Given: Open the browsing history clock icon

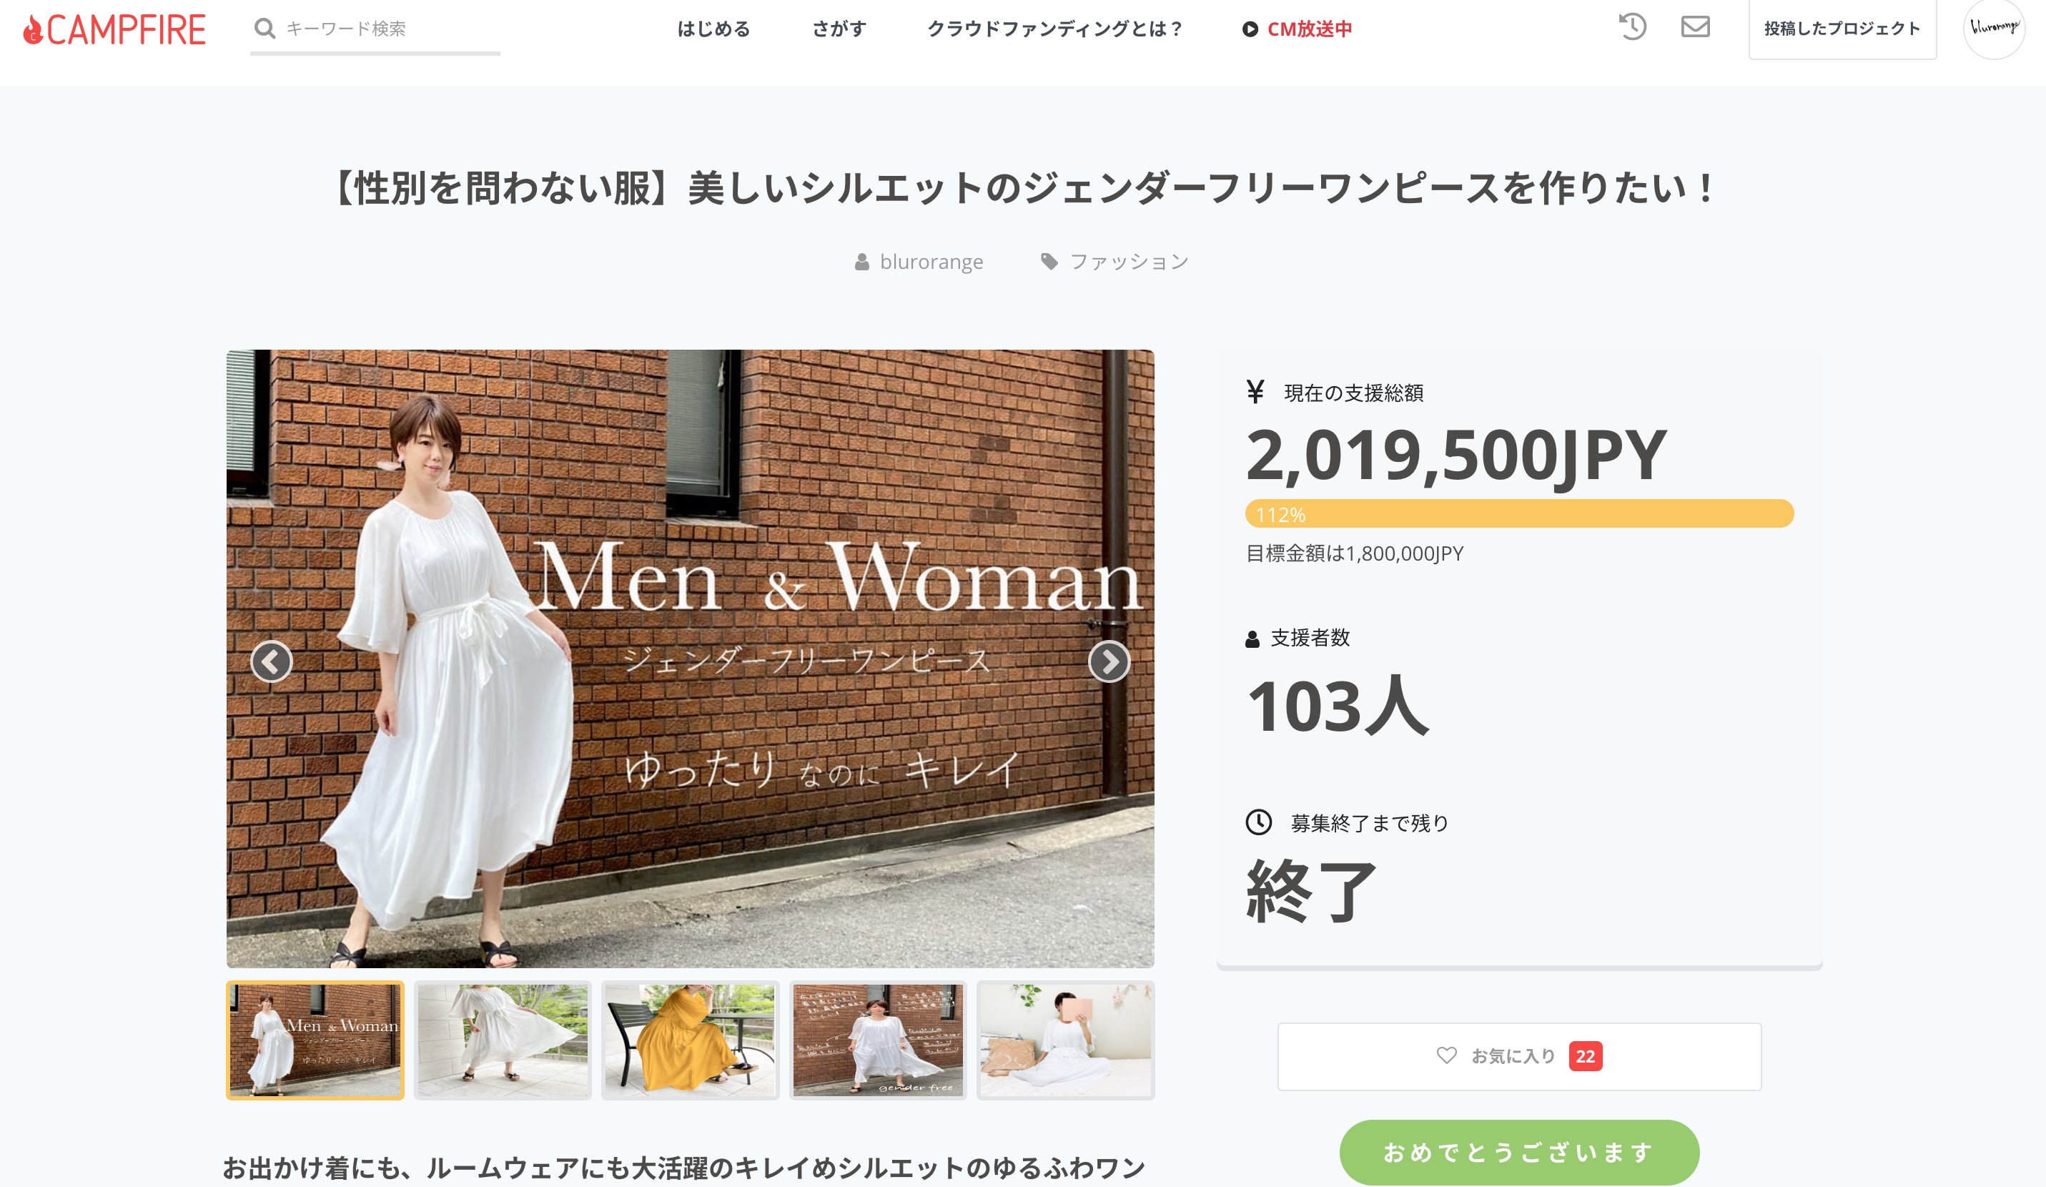Looking at the screenshot, I should [x=1632, y=26].
